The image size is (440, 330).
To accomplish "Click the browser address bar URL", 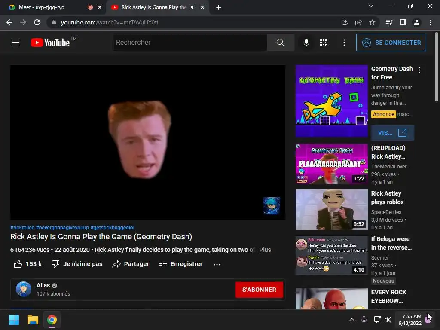I will [x=110, y=22].
